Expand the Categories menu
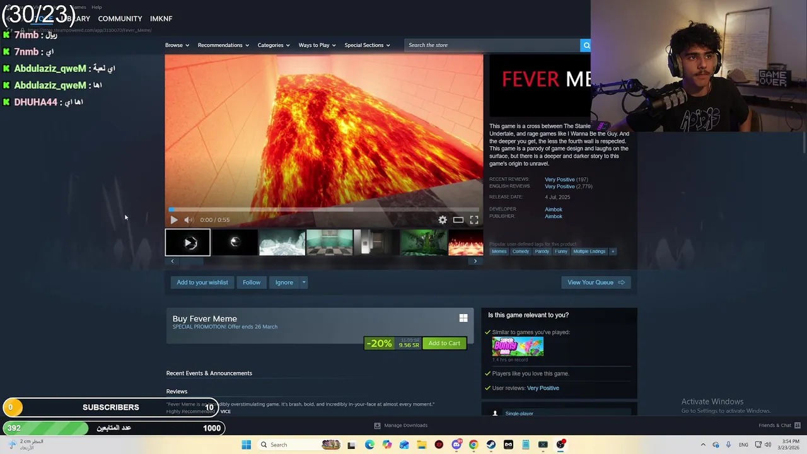Viewport: 807px width, 454px height. (274, 45)
